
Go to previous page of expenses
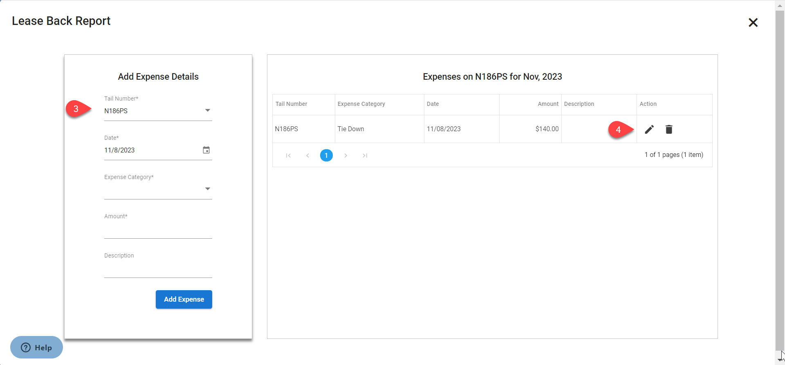(307, 155)
